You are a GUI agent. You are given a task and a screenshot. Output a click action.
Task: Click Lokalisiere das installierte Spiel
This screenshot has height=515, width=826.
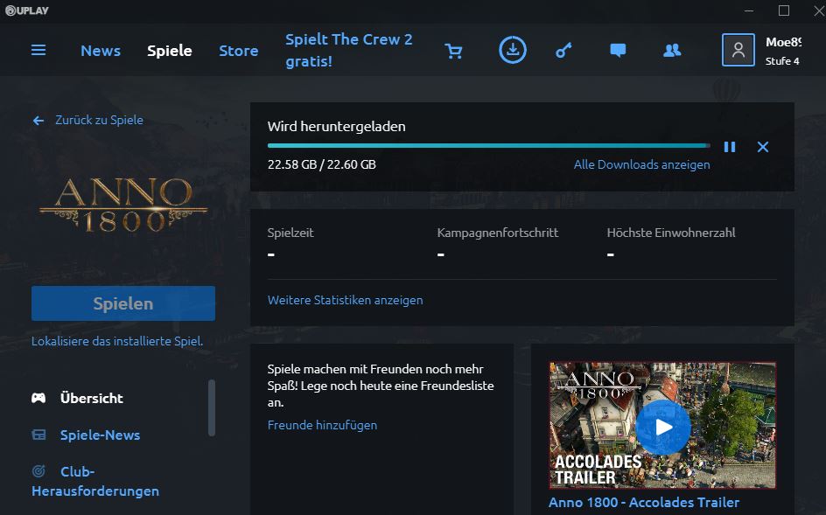click(x=117, y=341)
